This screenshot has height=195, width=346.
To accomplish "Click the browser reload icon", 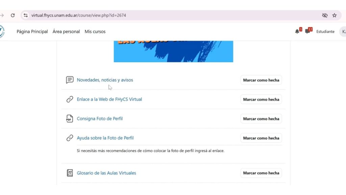I will click(x=13, y=15).
